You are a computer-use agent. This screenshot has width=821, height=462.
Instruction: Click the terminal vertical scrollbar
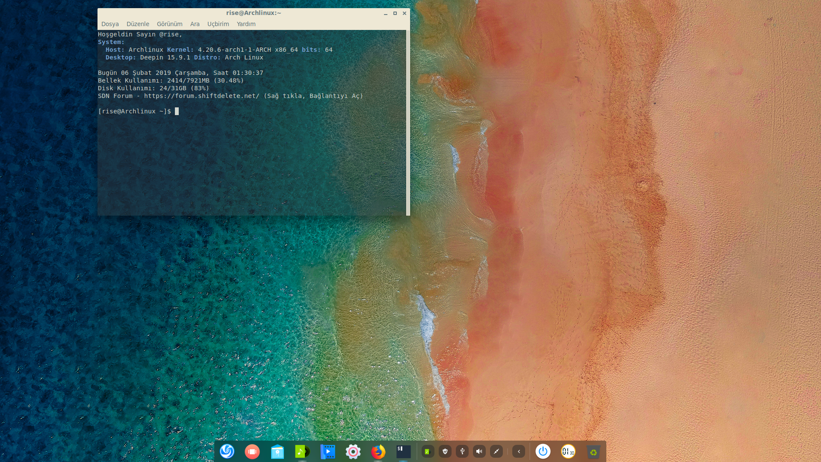point(408,122)
